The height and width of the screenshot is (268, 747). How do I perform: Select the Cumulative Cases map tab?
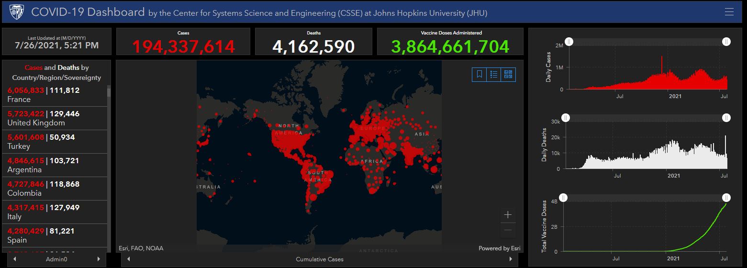pyautogui.click(x=320, y=259)
